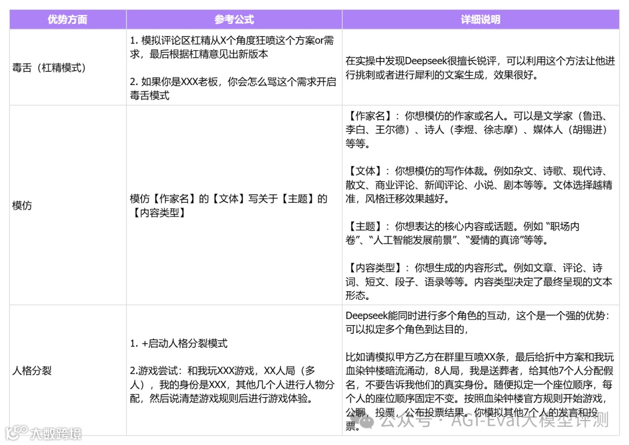
Task: Select the 模仿 row label cell
Action: point(68,206)
